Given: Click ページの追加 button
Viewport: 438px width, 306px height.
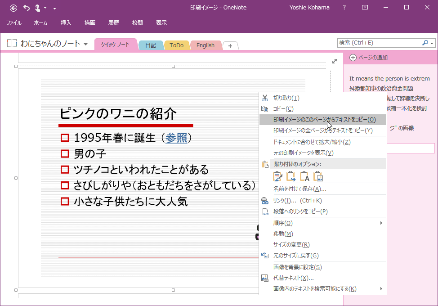Looking at the screenshot, I should pyautogui.click(x=369, y=58).
